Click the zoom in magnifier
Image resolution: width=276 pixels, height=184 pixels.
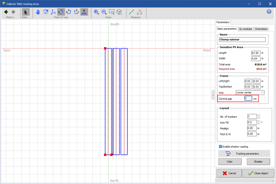pos(96,12)
